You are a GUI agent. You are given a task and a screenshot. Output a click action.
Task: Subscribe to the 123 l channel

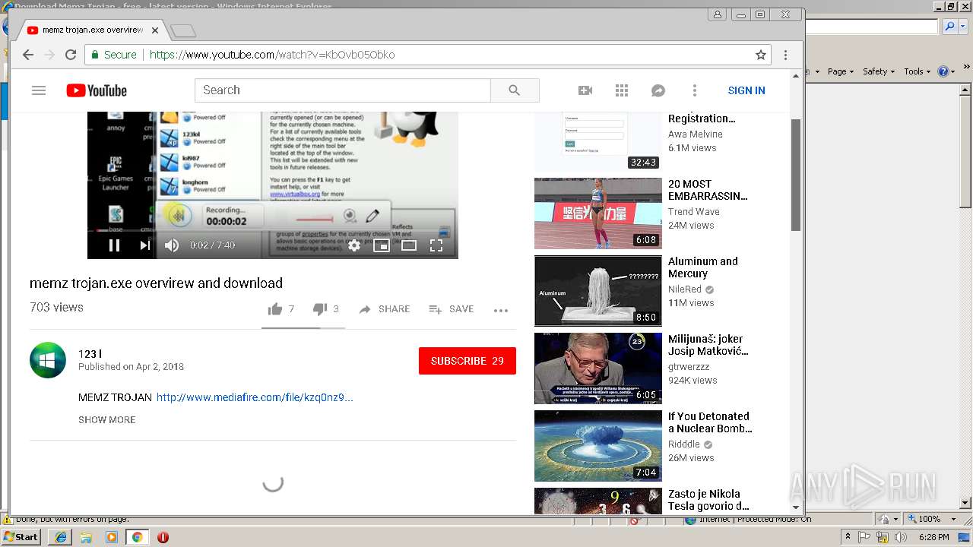click(467, 361)
